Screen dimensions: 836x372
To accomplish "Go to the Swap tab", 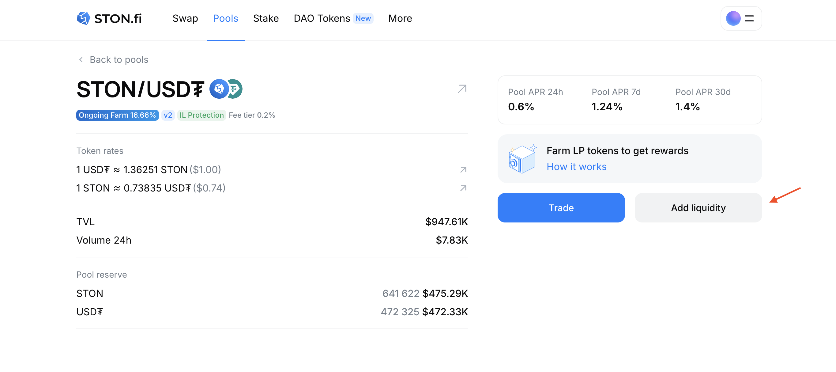I will [185, 18].
